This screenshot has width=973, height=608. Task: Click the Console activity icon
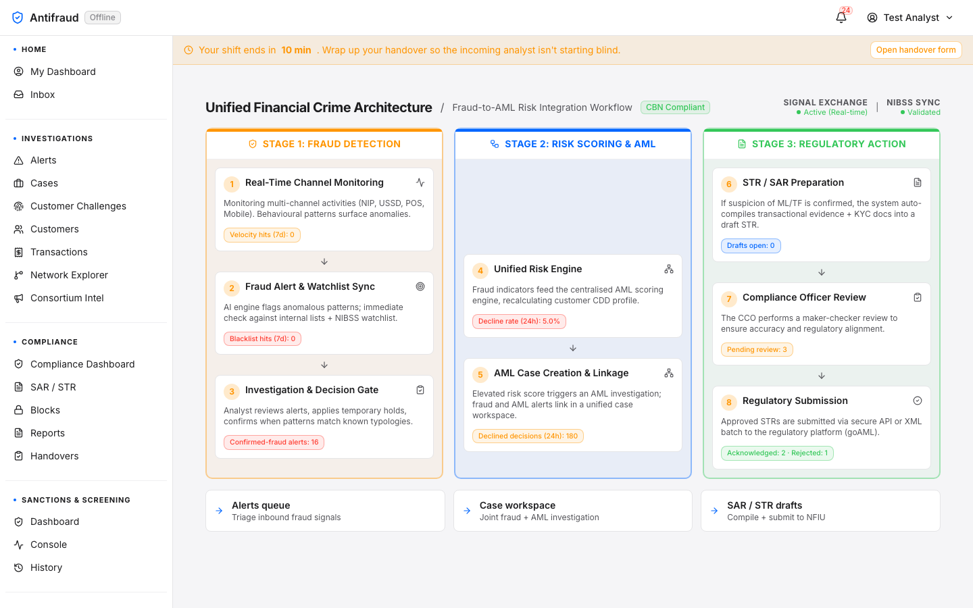pos(19,544)
